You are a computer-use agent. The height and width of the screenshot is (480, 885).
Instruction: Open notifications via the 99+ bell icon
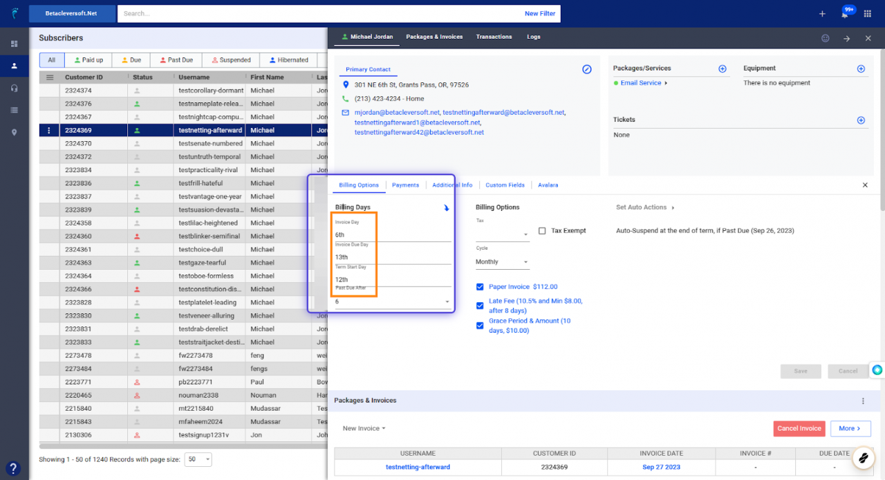845,13
